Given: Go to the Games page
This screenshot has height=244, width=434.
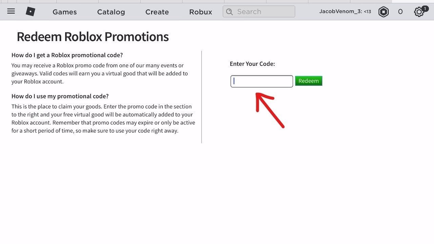Looking at the screenshot, I should coord(65,12).
